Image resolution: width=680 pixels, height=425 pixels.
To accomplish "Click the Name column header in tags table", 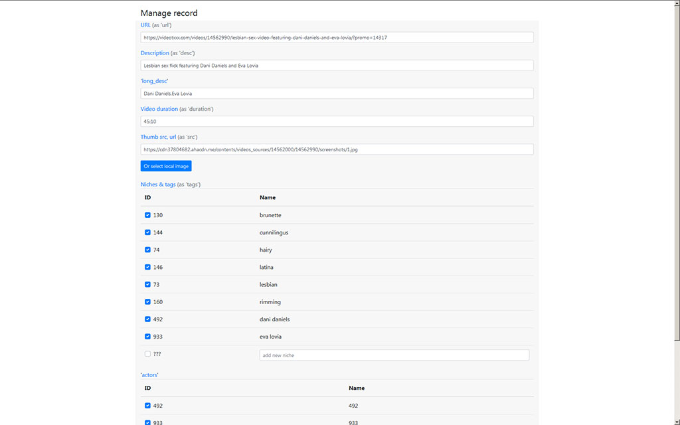I will (267, 197).
